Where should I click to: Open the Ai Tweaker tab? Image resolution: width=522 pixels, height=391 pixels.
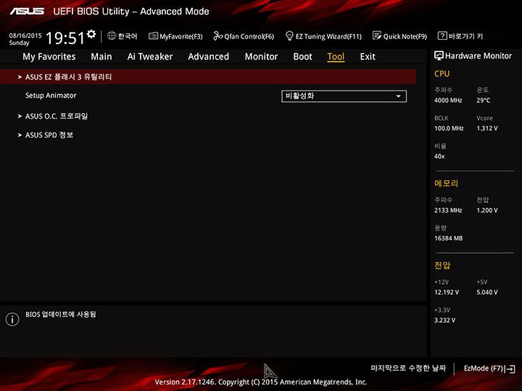point(150,56)
